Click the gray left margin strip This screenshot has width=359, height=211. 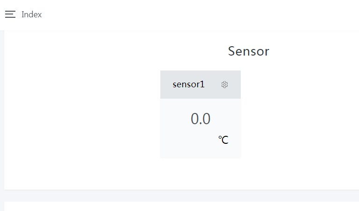tap(2, 117)
